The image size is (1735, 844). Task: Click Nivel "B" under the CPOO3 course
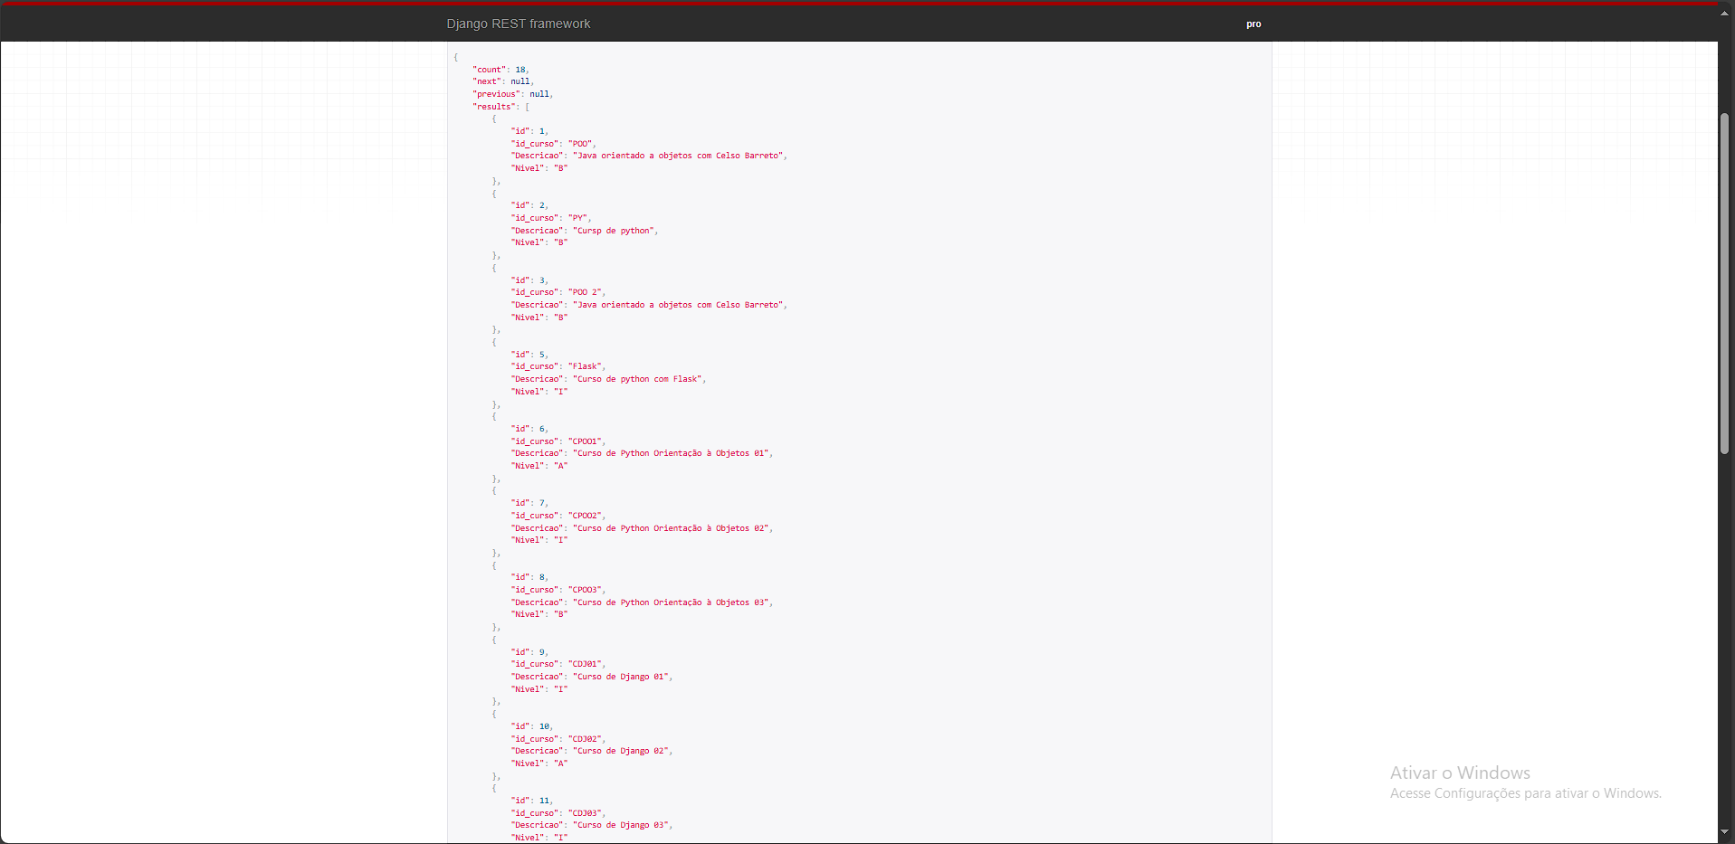(560, 614)
